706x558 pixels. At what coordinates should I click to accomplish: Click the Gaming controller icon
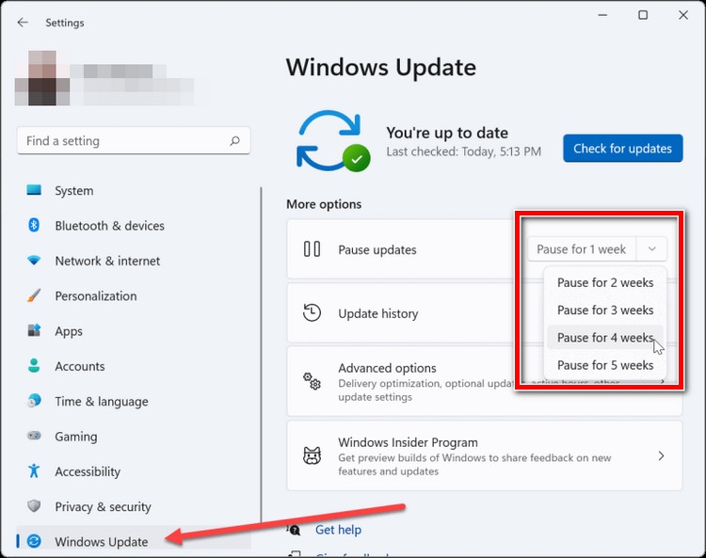[x=34, y=436]
